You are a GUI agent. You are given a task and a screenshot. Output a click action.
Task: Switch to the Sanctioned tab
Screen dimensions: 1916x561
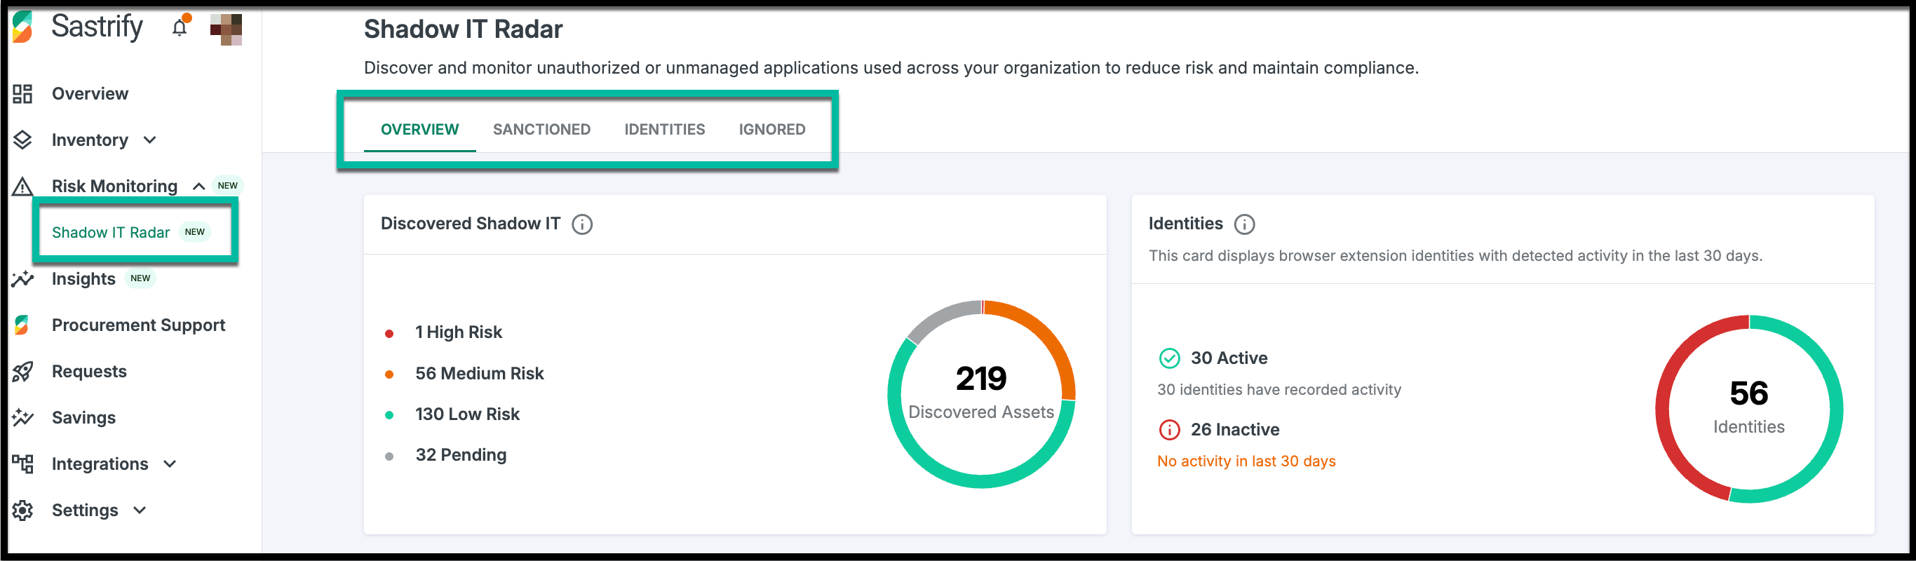tap(541, 130)
